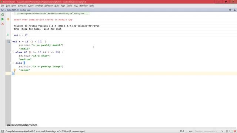Click the "val x = if (i < 15) {" line

(29, 41)
